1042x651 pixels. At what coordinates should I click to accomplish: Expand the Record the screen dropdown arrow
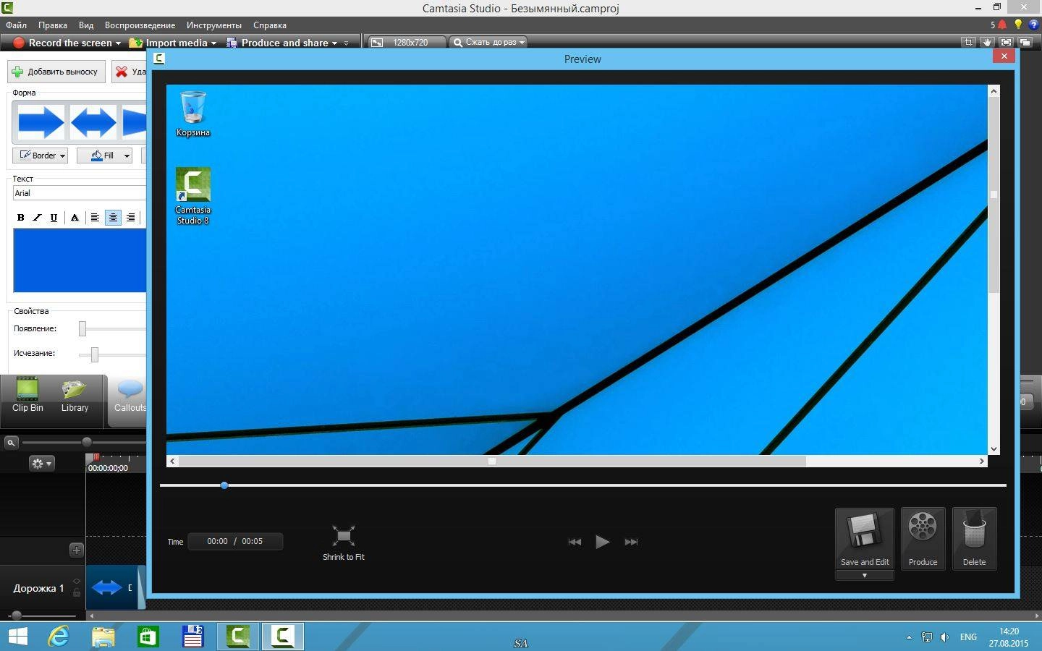pos(118,43)
